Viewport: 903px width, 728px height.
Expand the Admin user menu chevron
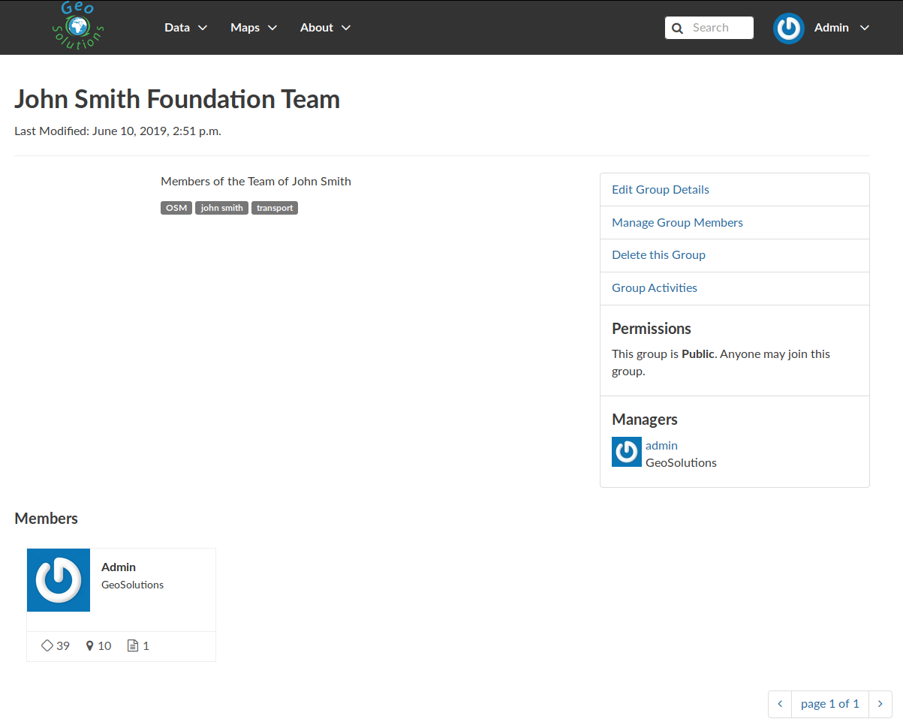click(x=865, y=28)
